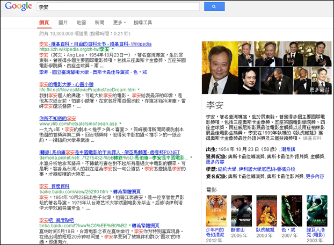
Task: Open the 國立臺灣藝術大學 sitelink
Action: tap(70, 72)
